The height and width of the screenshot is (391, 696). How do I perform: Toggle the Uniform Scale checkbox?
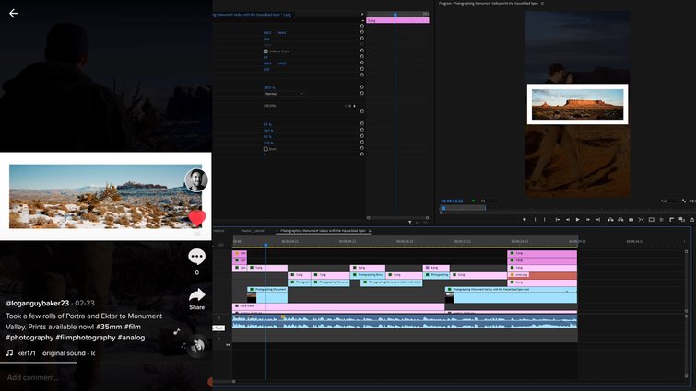tap(265, 51)
